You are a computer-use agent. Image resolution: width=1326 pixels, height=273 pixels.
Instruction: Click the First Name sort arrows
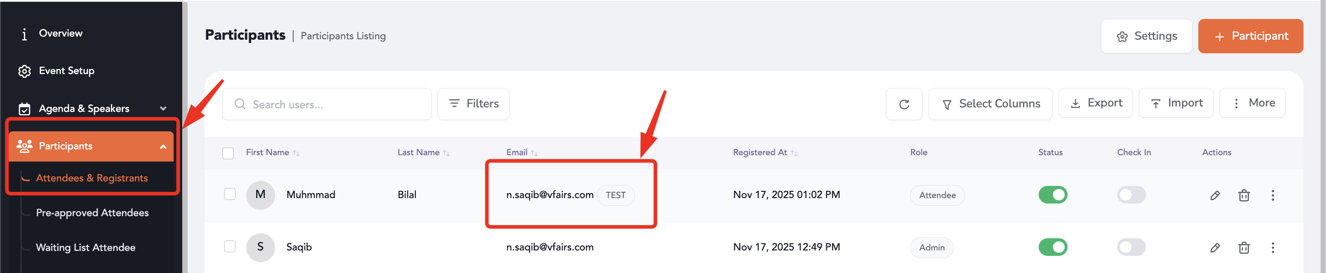click(296, 153)
